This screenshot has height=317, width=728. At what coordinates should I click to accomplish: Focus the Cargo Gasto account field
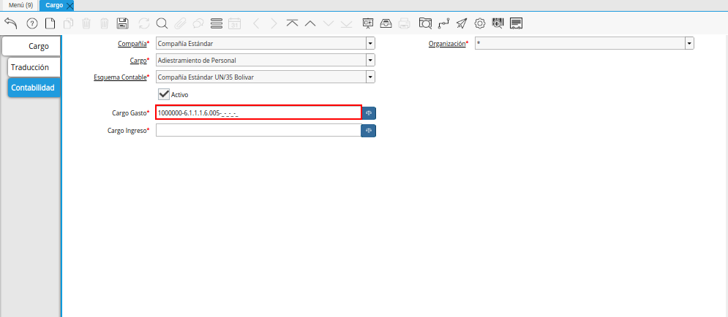click(x=258, y=112)
